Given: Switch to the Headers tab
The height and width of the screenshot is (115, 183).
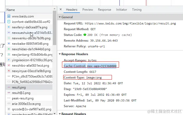Looking at the screenshot, I should coord(72,10).
